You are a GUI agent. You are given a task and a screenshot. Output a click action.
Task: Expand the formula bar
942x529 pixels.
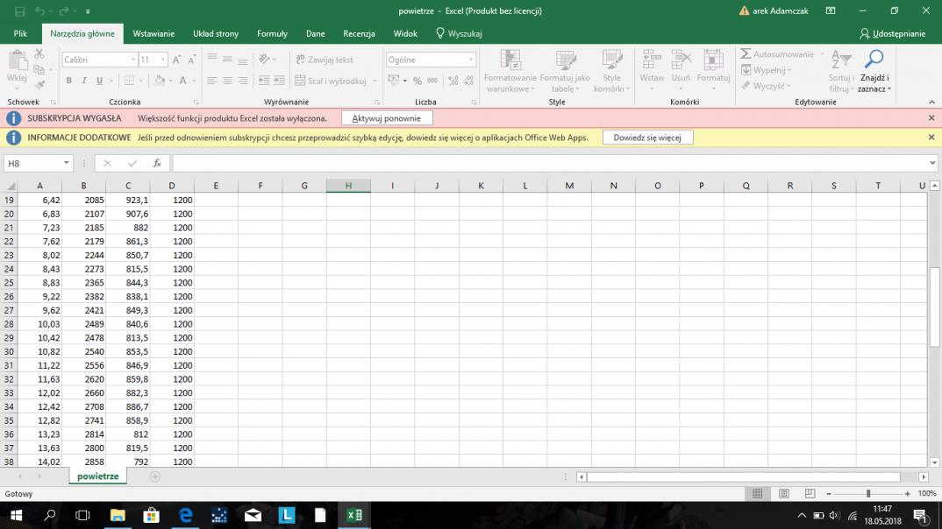point(931,163)
